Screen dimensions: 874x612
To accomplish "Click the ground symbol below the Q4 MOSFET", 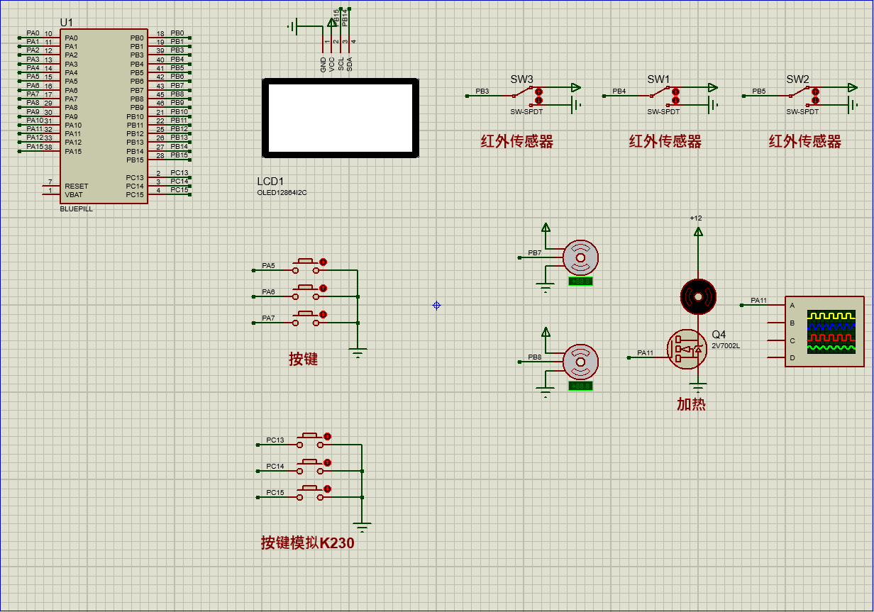I will (x=699, y=387).
